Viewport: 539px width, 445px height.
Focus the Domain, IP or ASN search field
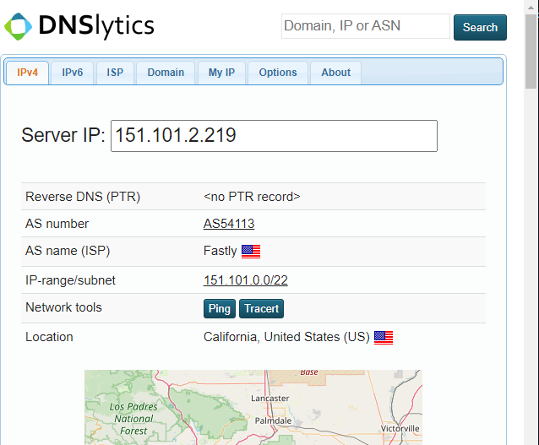(x=365, y=26)
